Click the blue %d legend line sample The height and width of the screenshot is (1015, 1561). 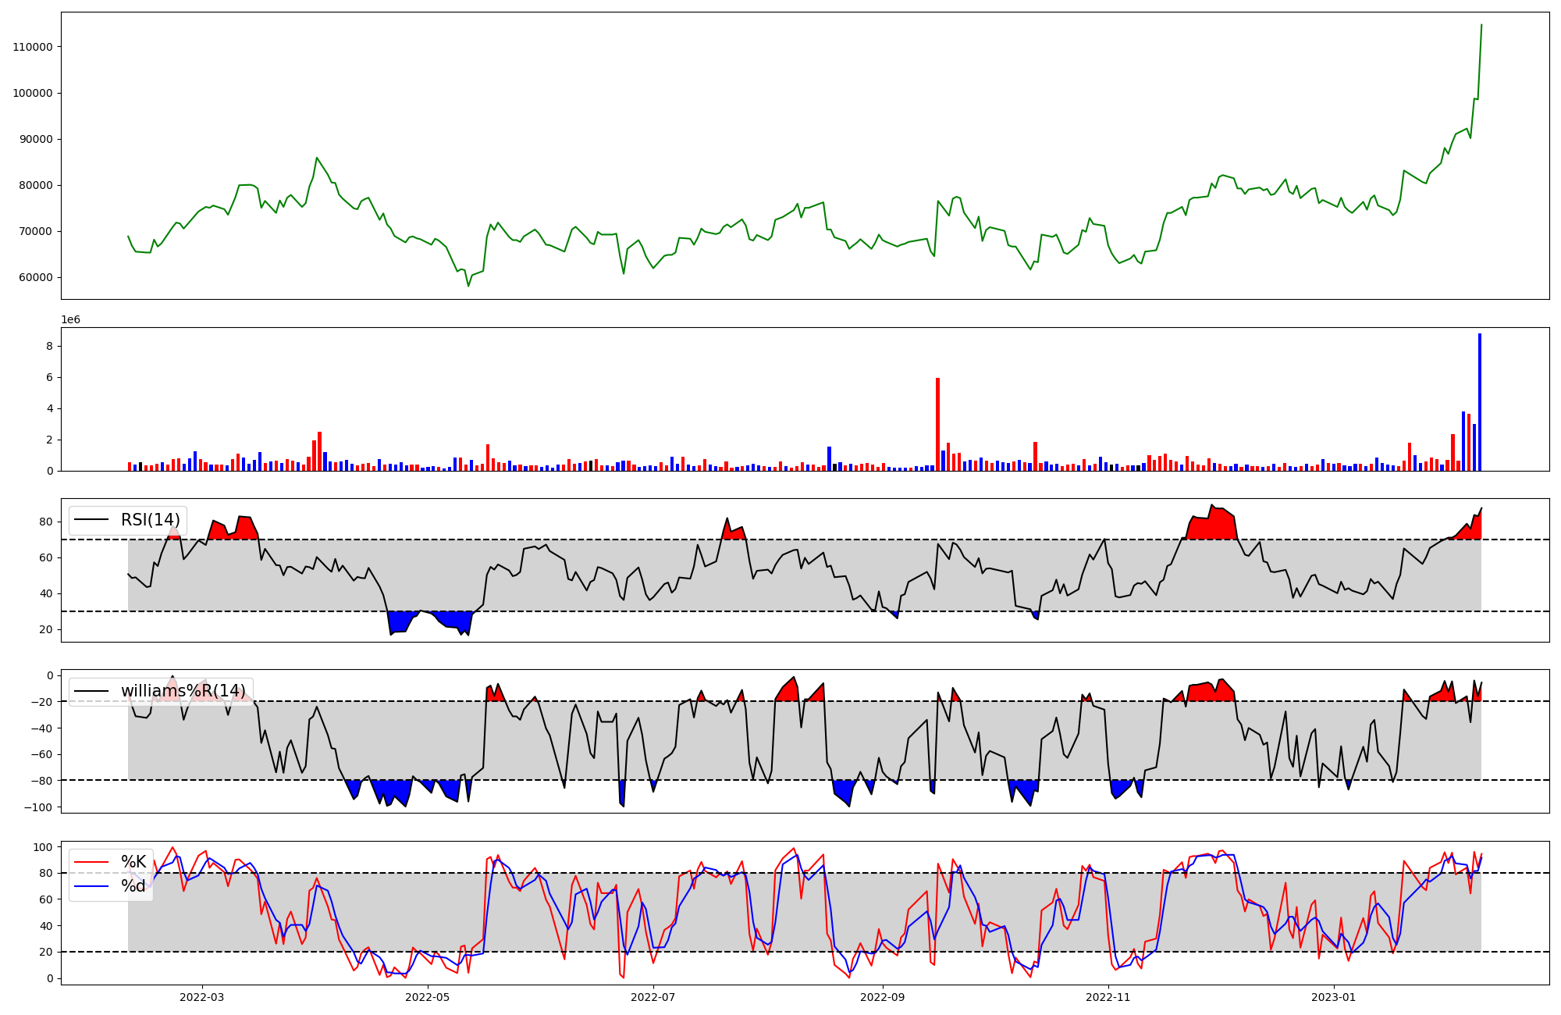pos(91,887)
